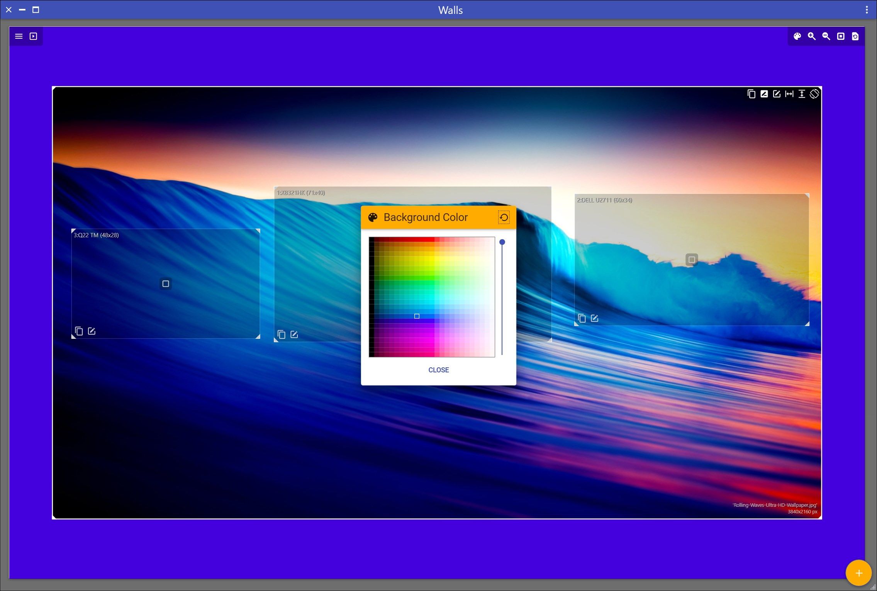Click the zoom in icon in toolbar
This screenshot has height=591, width=877.
[812, 36]
